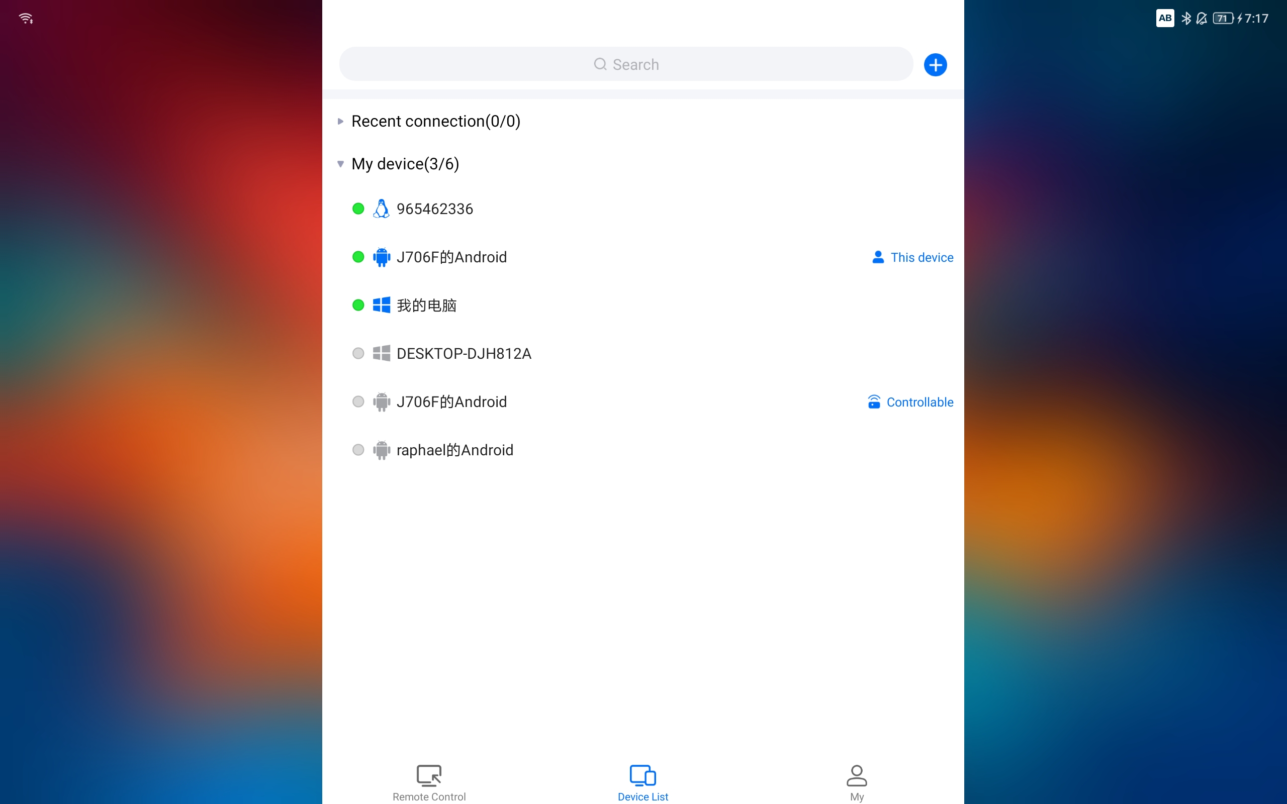Click the Search input field

click(x=625, y=63)
